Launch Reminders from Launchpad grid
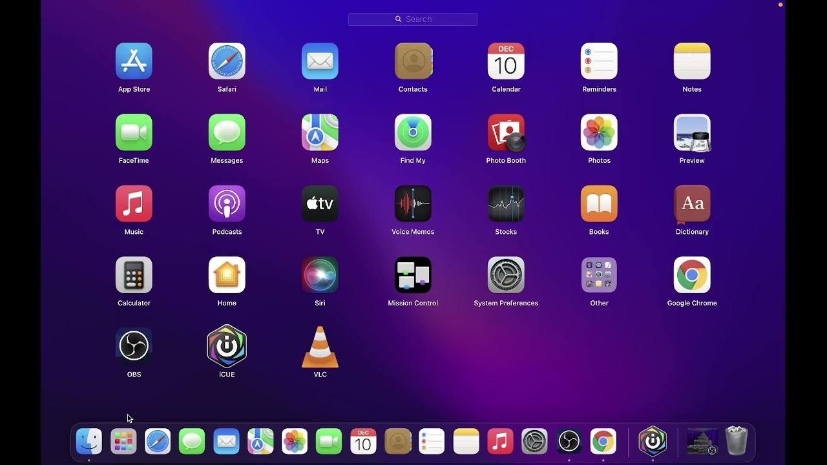The height and width of the screenshot is (465, 827). click(599, 61)
